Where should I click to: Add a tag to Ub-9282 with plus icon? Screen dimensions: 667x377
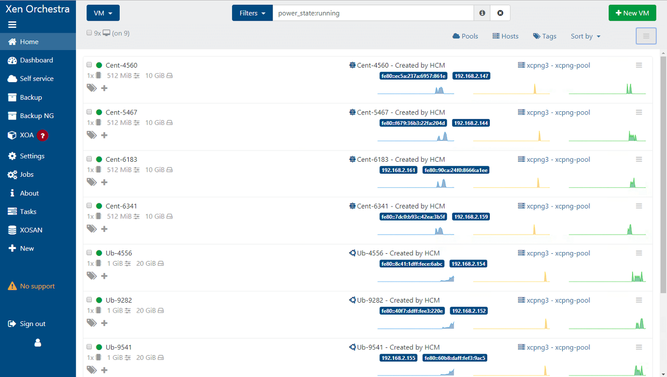(x=104, y=323)
